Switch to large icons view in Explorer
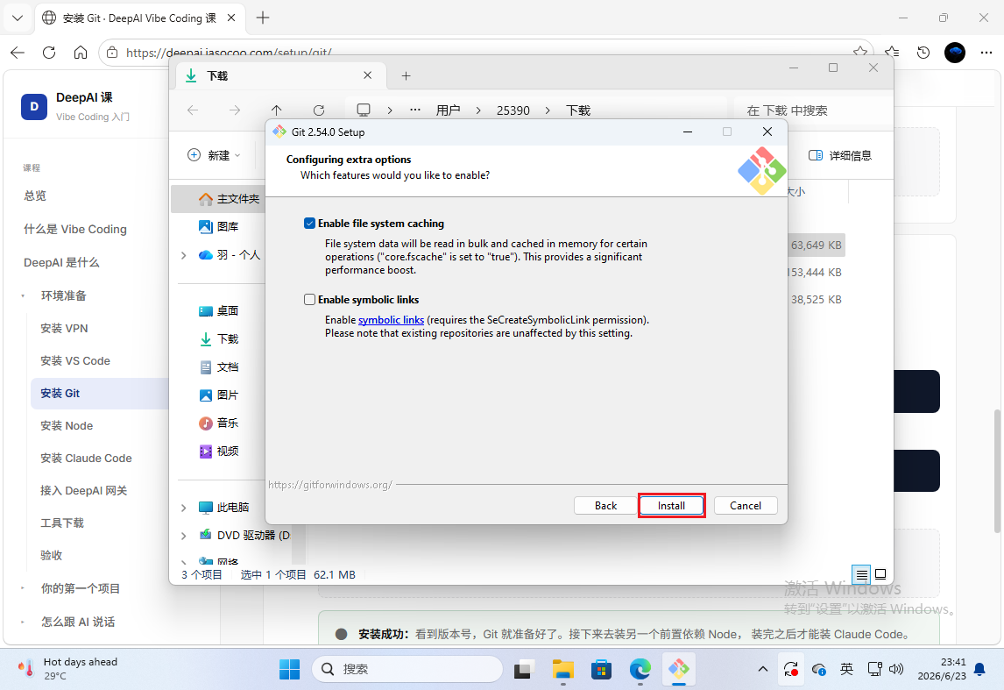Viewport: 1004px width, 690px height. point(880,574)
